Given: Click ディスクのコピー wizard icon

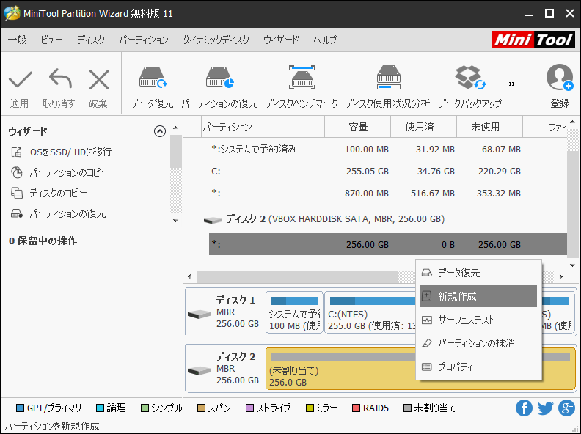Looking at the screenshot, I should pos(17,193).
